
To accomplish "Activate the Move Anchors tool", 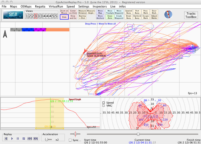I will pyautogui.click(x=100, y=17).
